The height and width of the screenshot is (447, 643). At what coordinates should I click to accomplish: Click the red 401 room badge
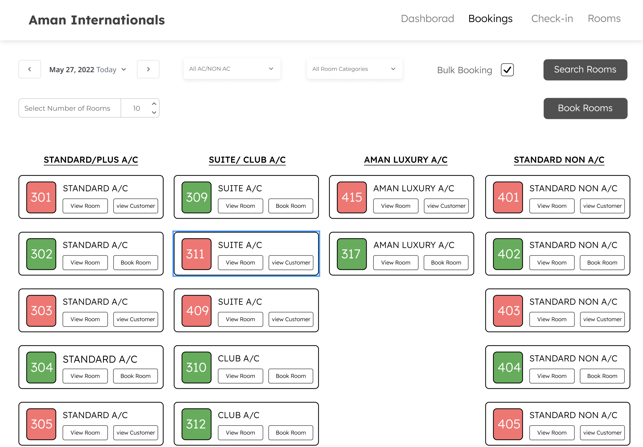pyautogui.click(x=508, y=197)
